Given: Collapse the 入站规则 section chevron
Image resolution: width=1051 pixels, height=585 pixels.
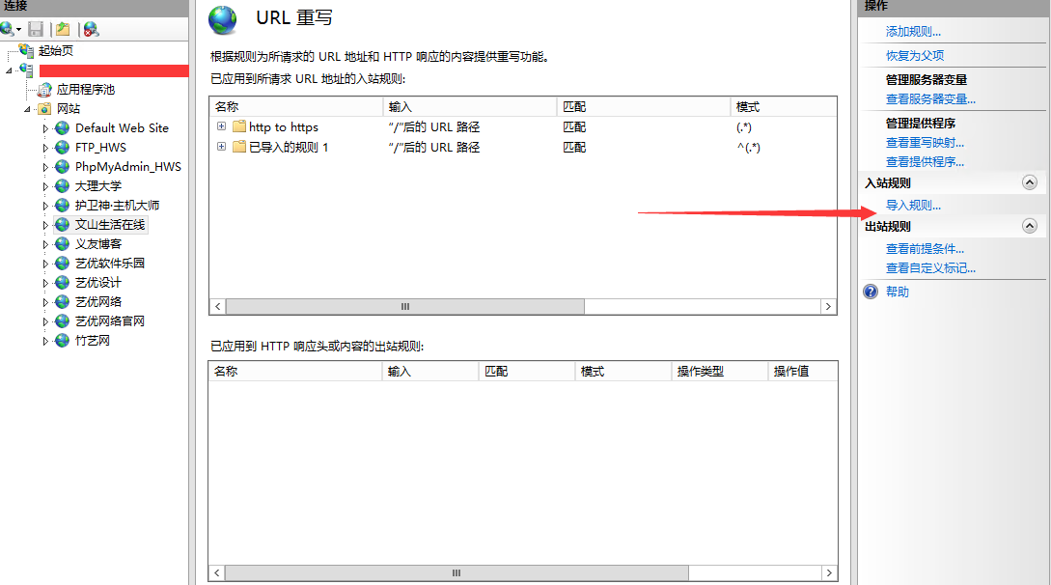Looking at the screenshot, I should (1029, 182).
